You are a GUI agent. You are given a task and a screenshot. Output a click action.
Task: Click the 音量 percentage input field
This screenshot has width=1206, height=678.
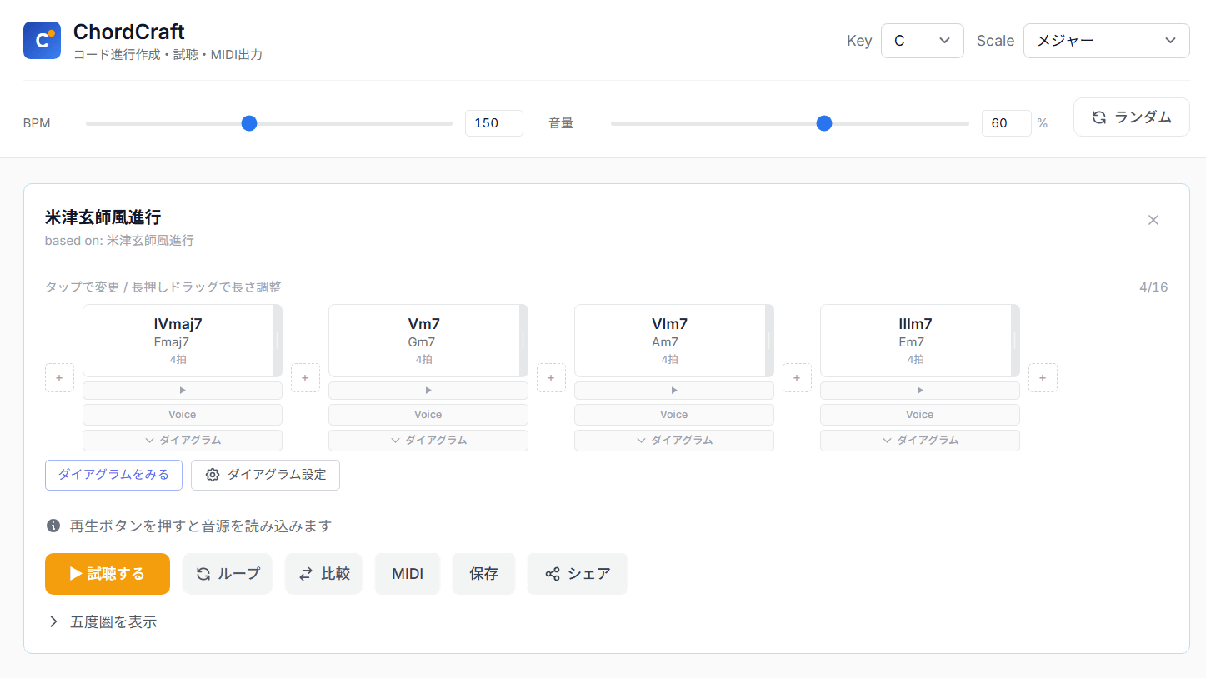[x=1005, y=123]
